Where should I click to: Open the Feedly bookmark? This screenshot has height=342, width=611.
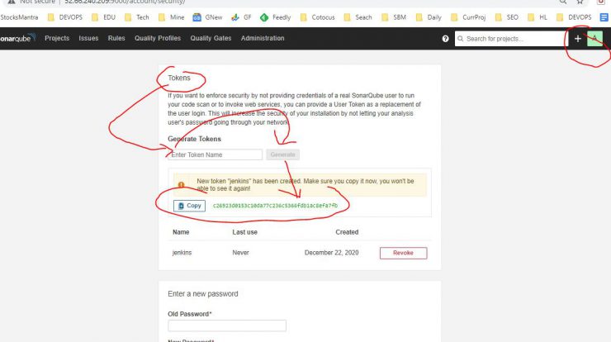click(276, 17)
